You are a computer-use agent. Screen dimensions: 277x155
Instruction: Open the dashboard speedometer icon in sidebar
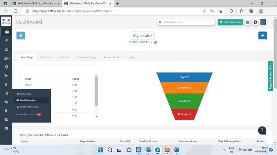[7, 32]
